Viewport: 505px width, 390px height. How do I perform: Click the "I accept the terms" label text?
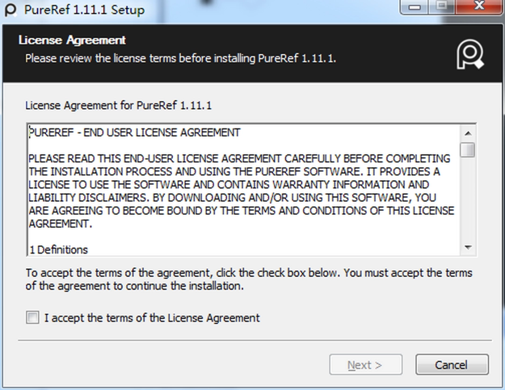[x=152, y=318]
